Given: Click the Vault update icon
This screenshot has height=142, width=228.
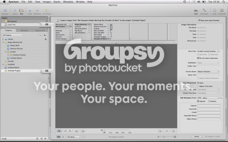Looking at the screenshot, I should click(x=37, y=139).
